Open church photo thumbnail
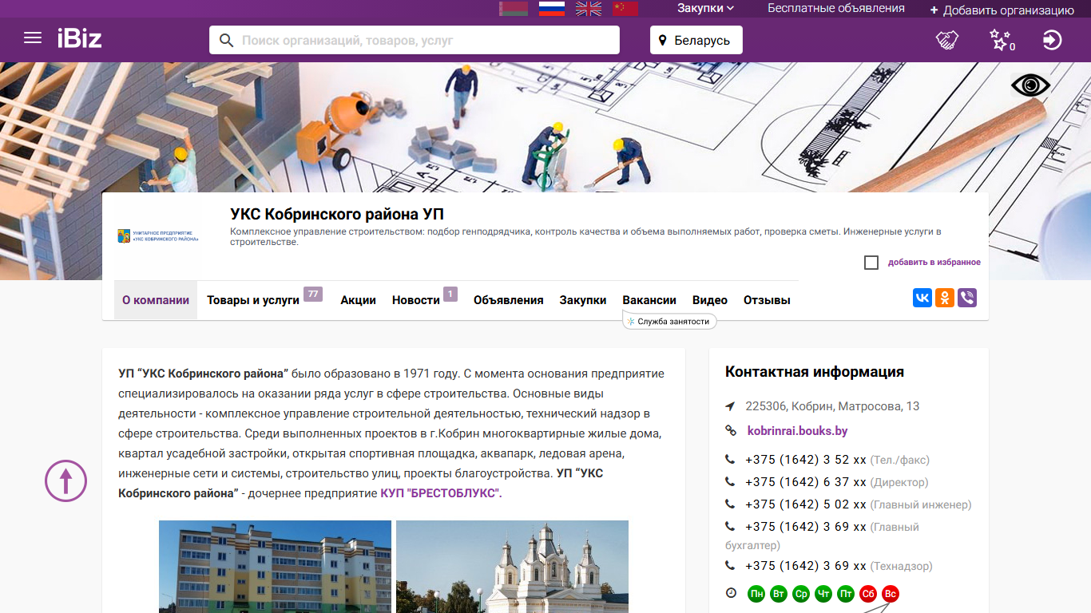 512,567
